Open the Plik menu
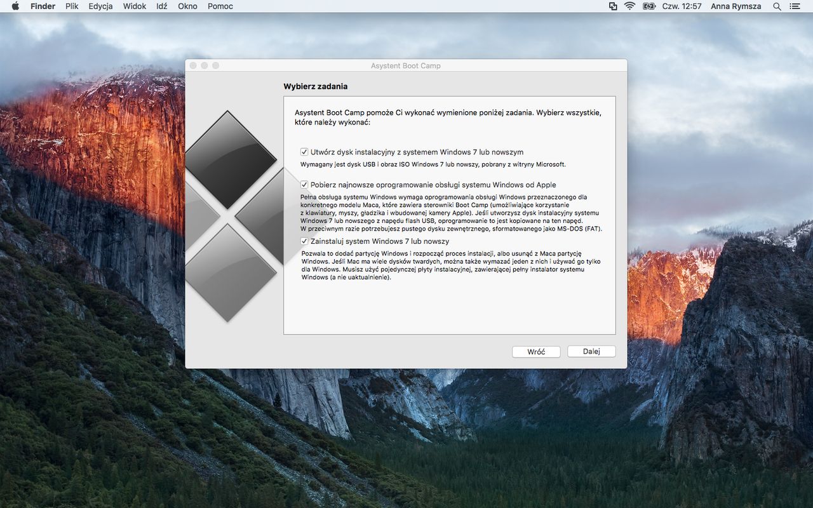Screen dimensions: 813x508 72,6
